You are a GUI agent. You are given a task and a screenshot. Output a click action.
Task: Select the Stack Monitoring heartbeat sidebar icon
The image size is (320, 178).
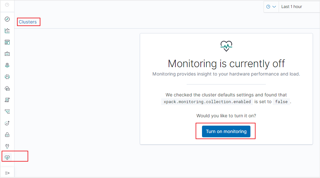click(x=7, y=157)
